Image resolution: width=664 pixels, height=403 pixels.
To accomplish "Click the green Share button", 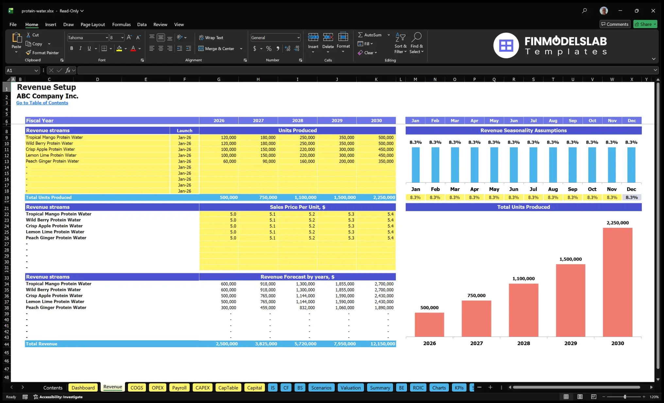I will 645,24.
